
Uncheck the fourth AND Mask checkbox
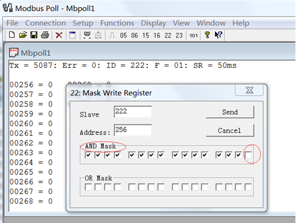pos(118,155)
